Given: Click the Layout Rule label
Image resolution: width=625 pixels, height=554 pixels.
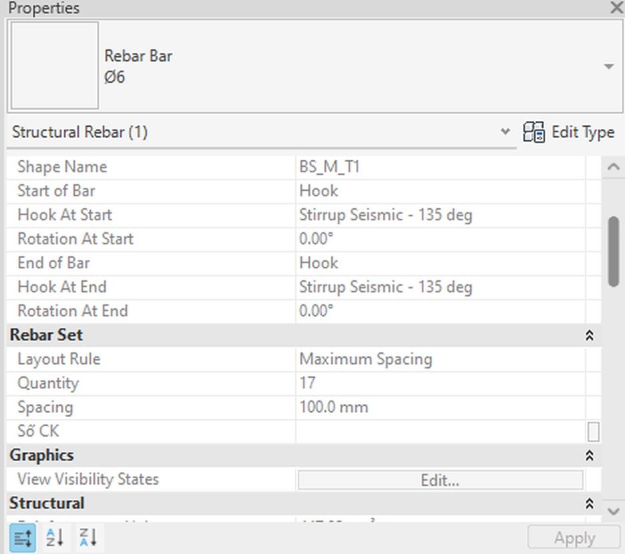Looking at the screenshot, I should [59, 359].
